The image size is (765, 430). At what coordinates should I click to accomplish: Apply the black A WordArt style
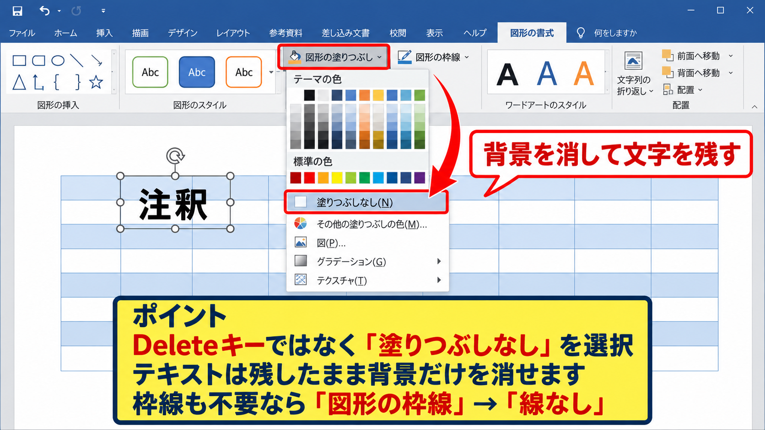tap(507, 74)
